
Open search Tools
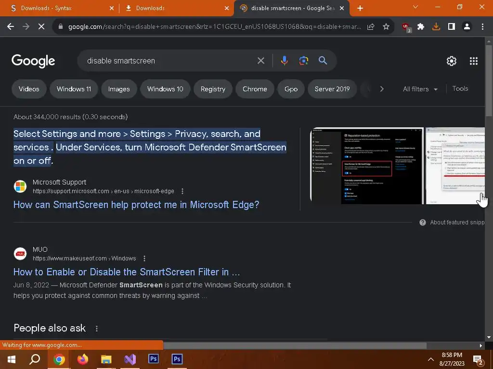pos(460,89)
